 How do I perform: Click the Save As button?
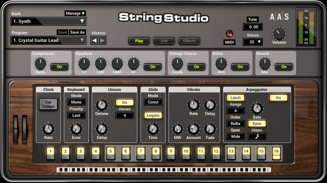point(77,32)
